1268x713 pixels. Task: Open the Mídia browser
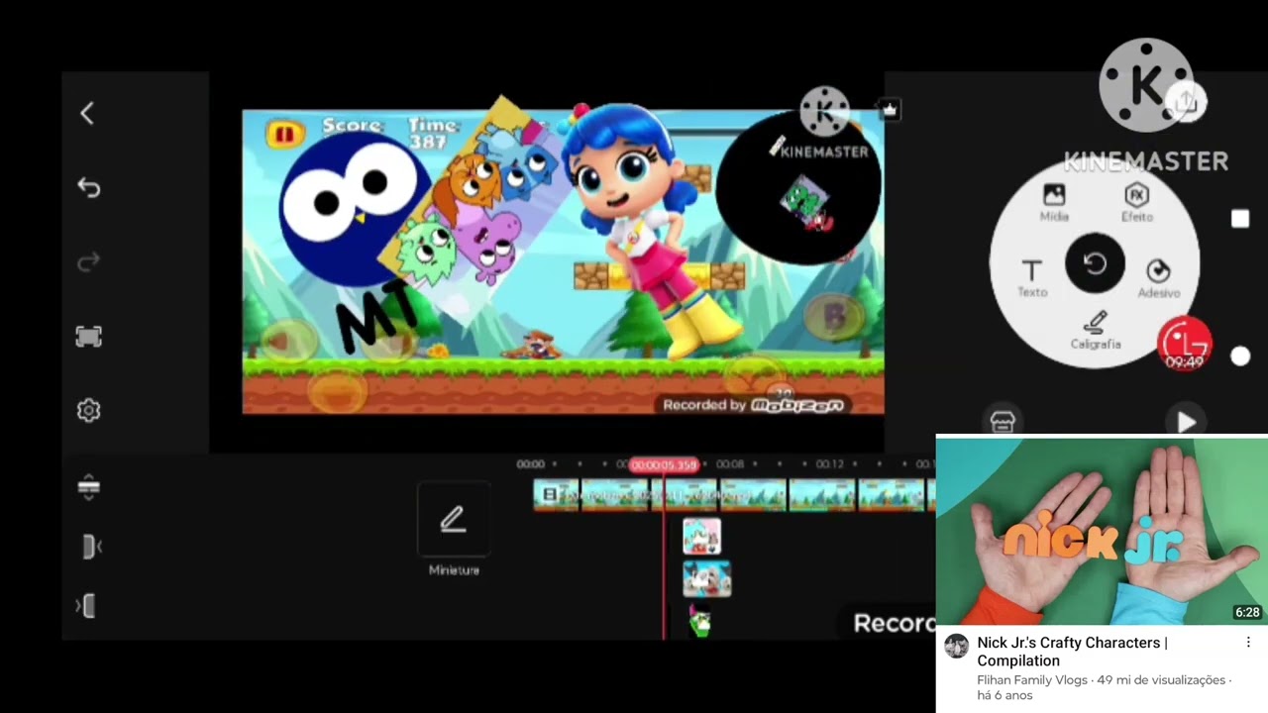pyautogui.click(x=1054, y=201)
